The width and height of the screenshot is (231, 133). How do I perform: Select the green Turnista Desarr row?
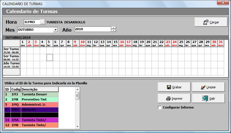31,94
